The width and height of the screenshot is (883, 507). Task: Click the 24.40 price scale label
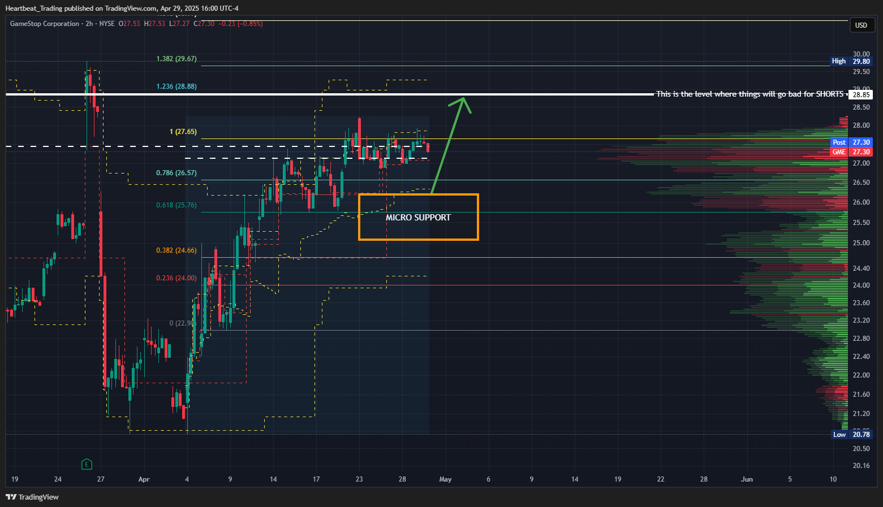(862, 268)
